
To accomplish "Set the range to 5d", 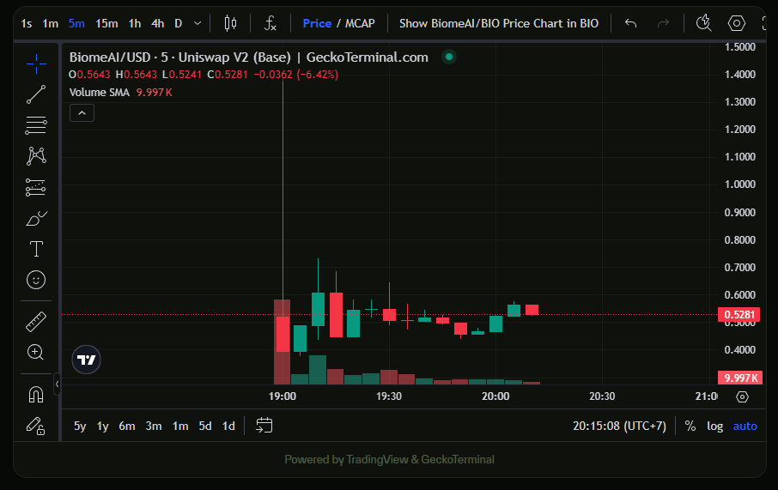I will (205, 426).
